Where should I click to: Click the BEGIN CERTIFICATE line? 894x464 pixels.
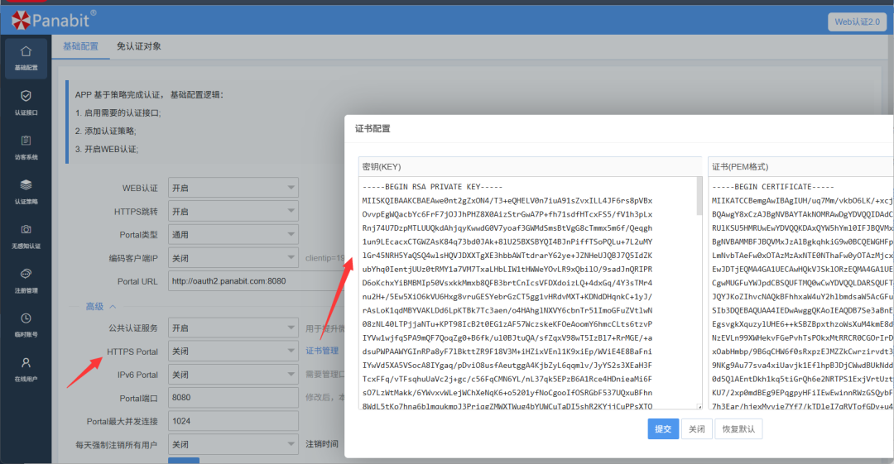click(772, 187)
